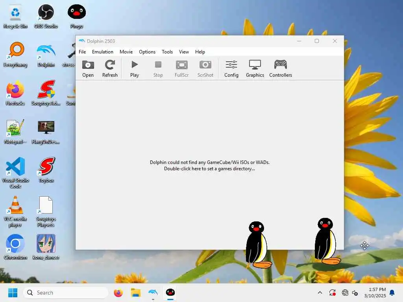Click the Open toolbar button in Dolphin

click(88, 68)
